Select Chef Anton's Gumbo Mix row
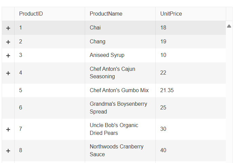The width and height of the screenshot is (235, 163). [x=119, y=90]
